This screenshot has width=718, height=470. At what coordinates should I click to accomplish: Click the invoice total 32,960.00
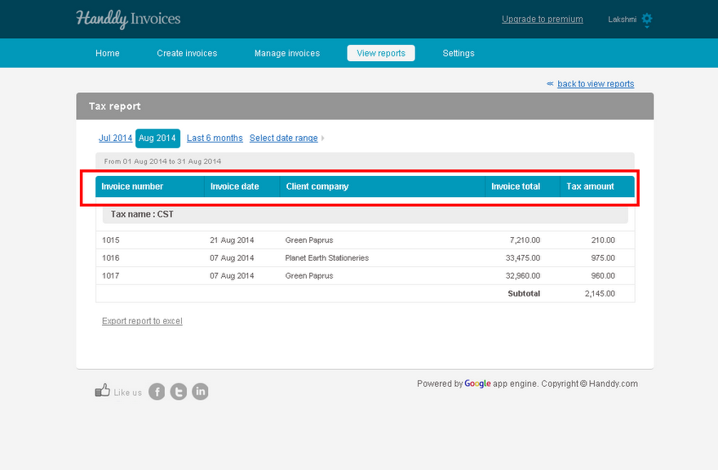point(523,275)
